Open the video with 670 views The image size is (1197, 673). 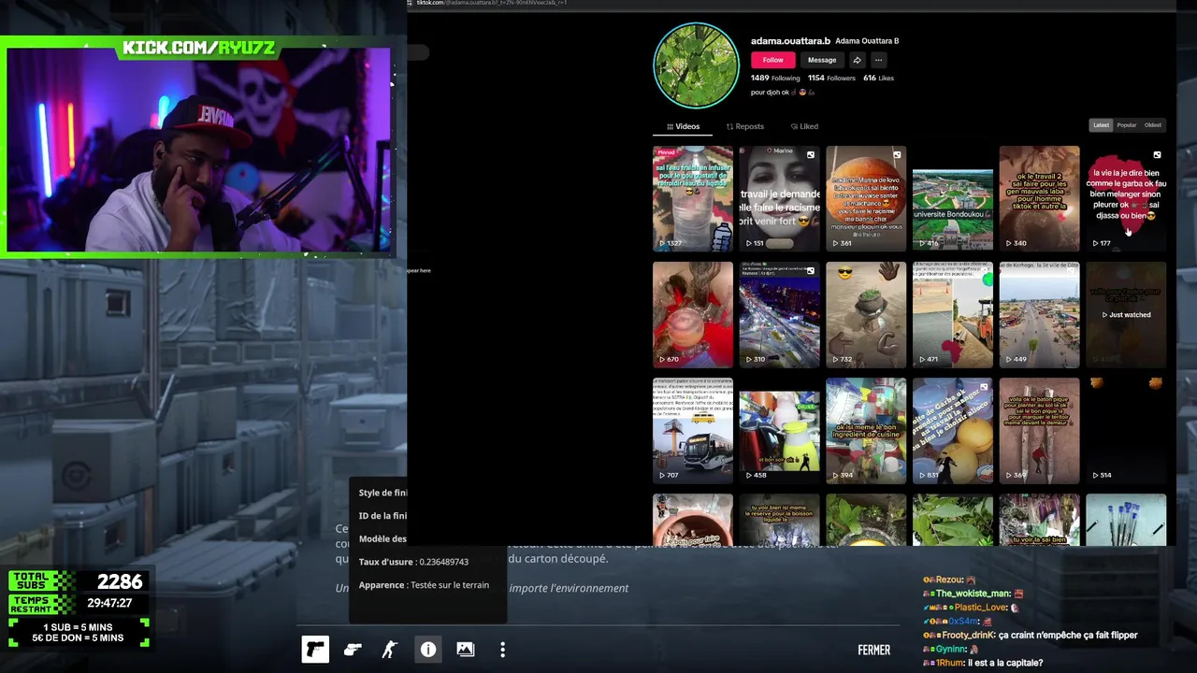693,314
